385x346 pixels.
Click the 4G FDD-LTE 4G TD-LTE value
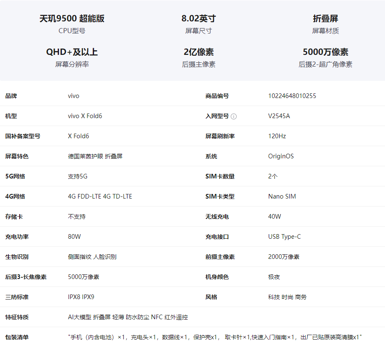(100, 196)
